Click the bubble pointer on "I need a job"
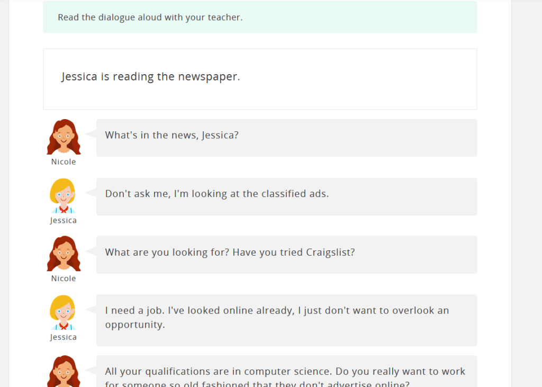Viewport: 542px width, 387px height. tap(91, 310)
